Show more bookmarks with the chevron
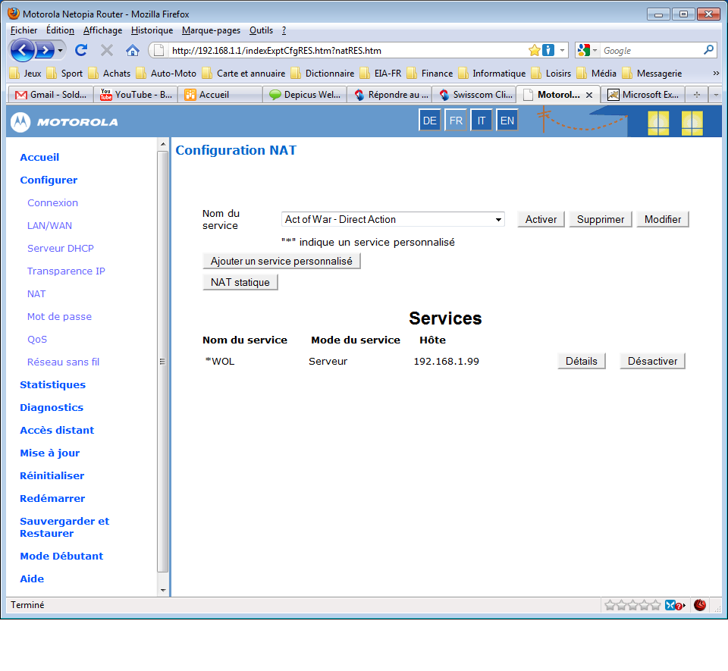This screenshot has height=671, width=728. (x=716, y=74)
